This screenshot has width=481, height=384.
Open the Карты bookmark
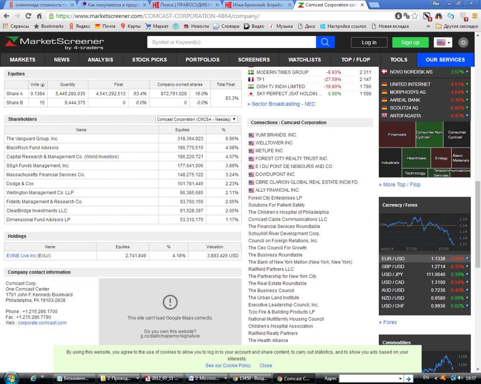click(131, 26)
